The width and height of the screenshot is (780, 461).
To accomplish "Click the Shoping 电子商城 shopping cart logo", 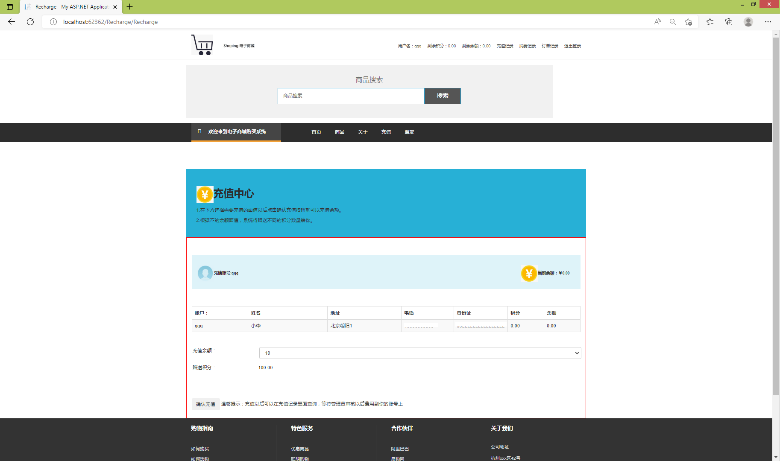I will pos(202,44).
